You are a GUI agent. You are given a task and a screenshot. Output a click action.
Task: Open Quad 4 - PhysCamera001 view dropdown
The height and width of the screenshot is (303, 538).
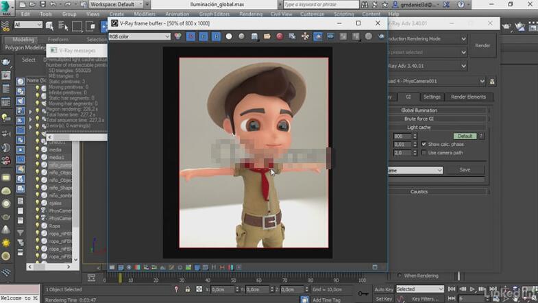click(x=437, y=82)
